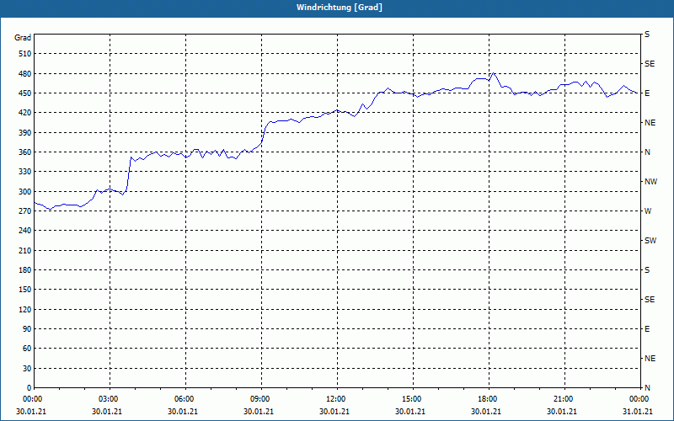Click the 00:00 label above 30.01.21
The width and height of the screenshot is (674, 421).
click(x=33, y=399)
